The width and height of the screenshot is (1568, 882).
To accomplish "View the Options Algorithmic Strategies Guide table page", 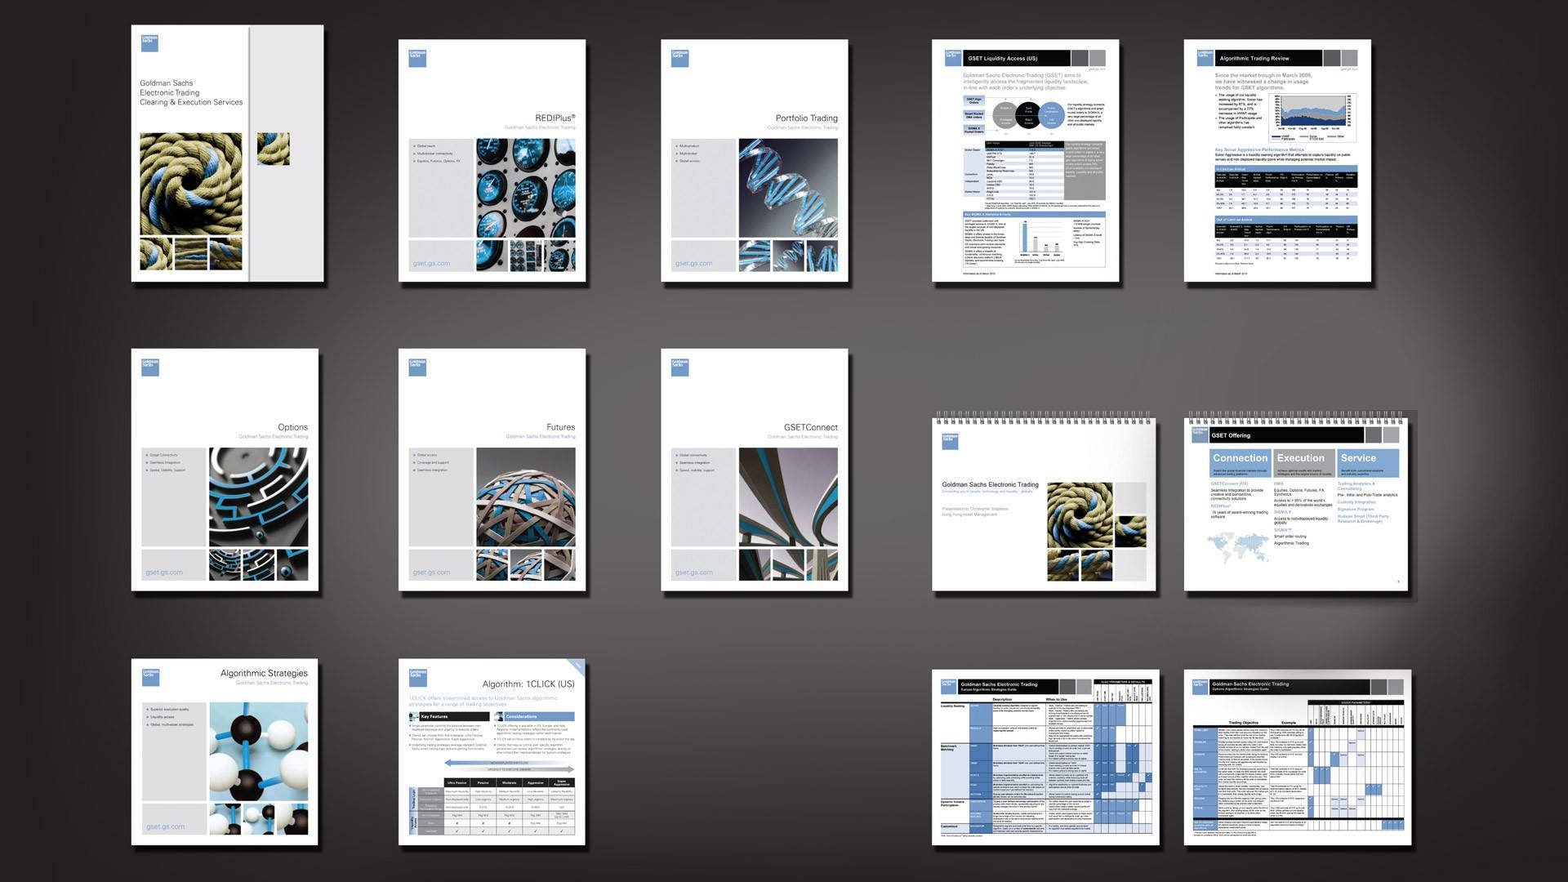I will 1297,758.
